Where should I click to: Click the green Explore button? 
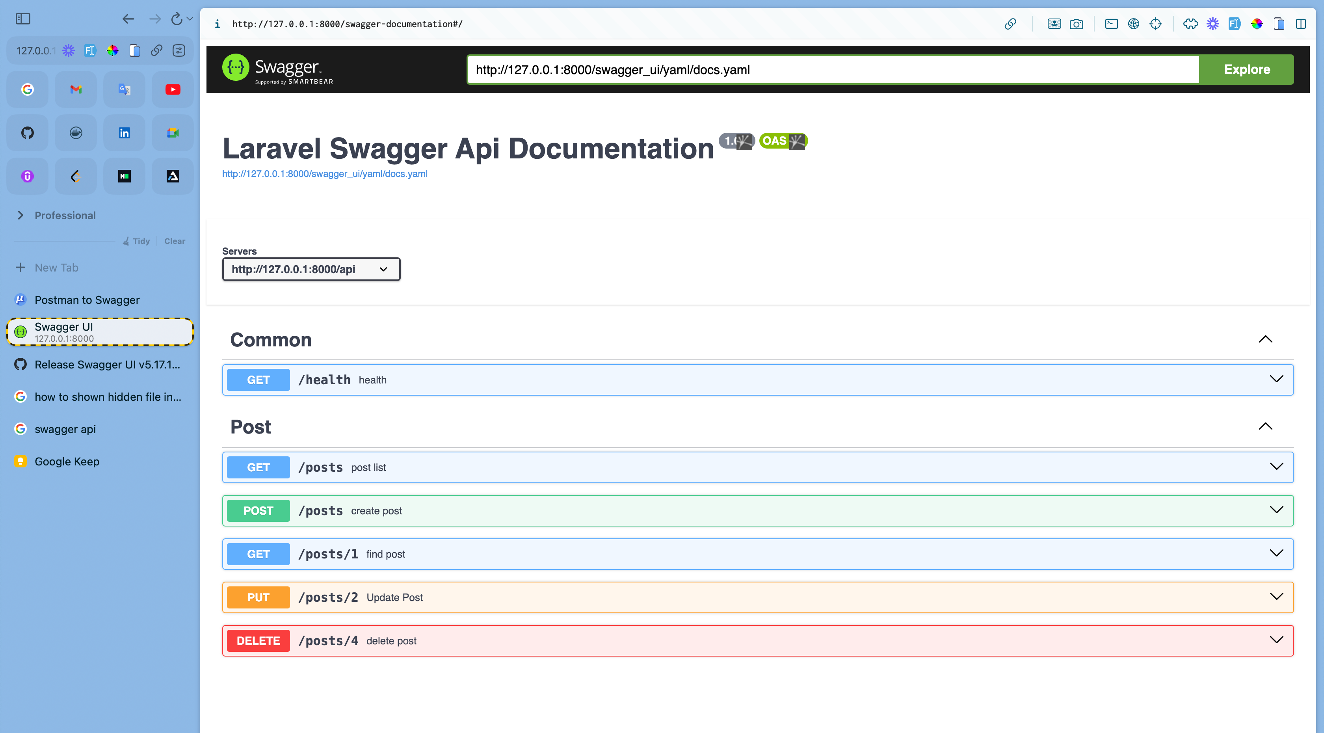pyautogui.click(x=1246, y=69)
